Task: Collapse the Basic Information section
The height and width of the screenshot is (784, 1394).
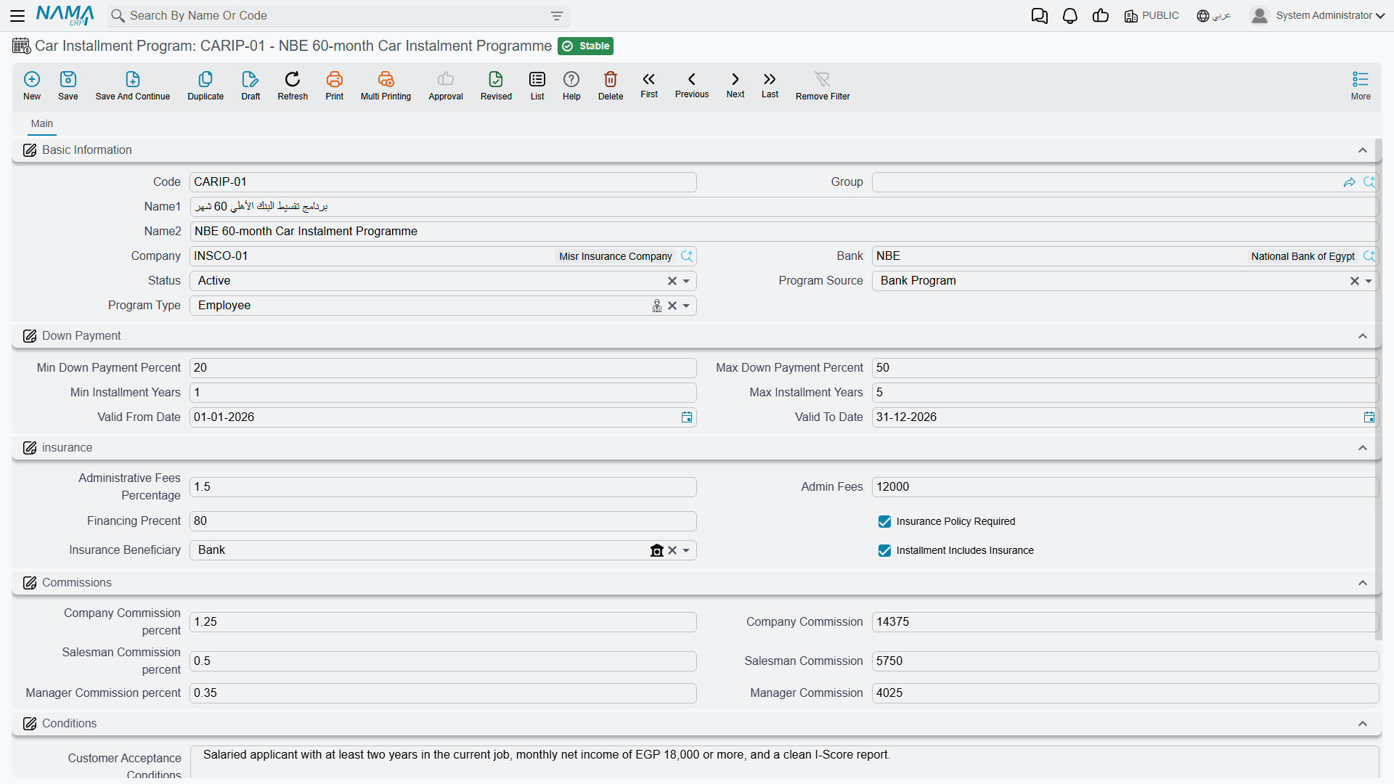Action: (1363, 150)
